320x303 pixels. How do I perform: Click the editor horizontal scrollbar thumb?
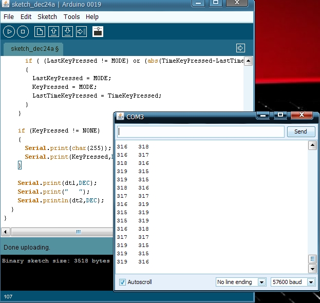click(x=78, y=232)
